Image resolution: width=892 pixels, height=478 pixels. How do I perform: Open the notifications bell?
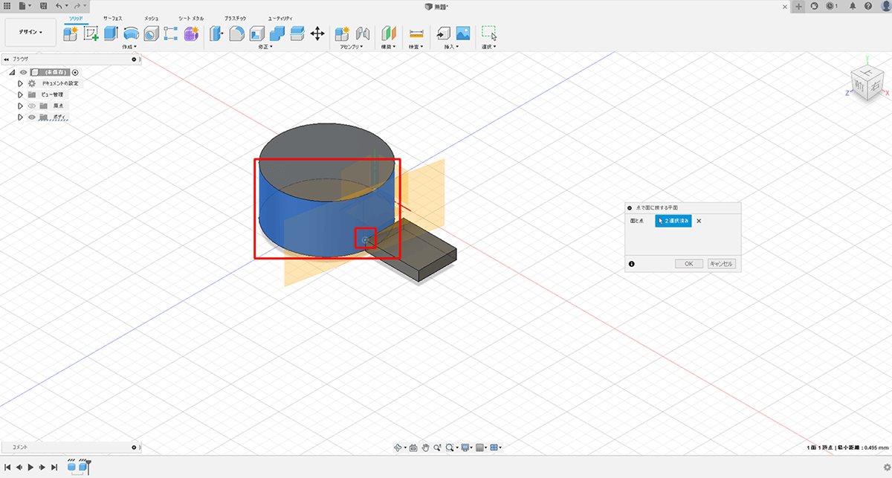pyautogui.click(x=852, y=6)
